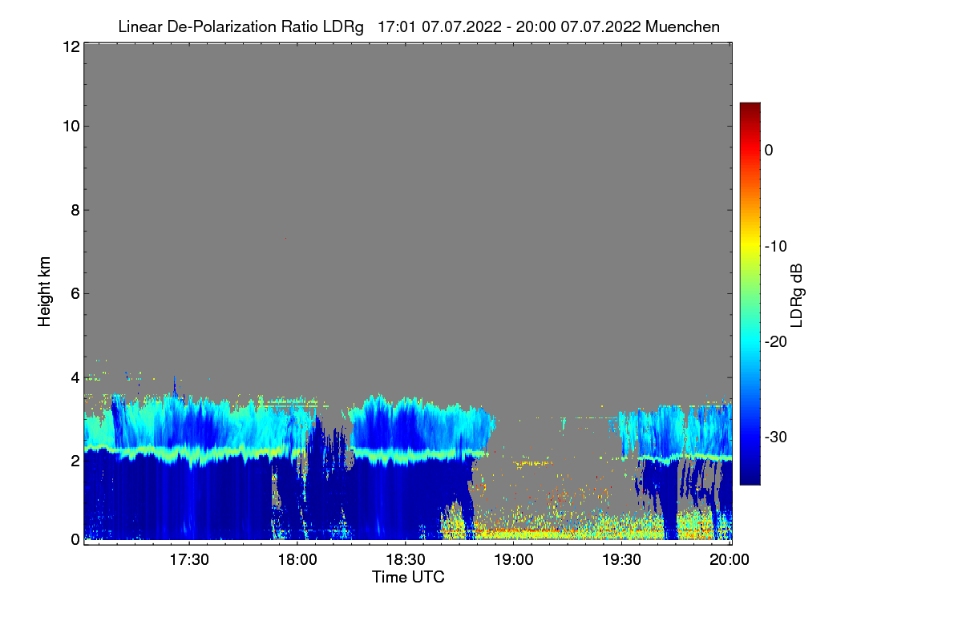Click the 'Time UTC' axis label
This screenshot has height=641, width=962.
click(x=408, y=577)
